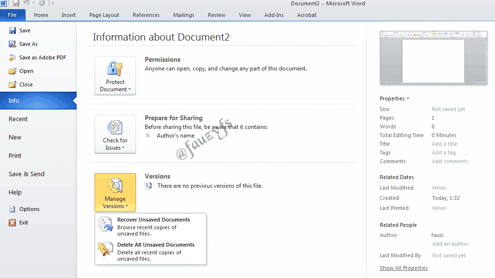Open Customize Quick Access Toolbar arrow

coord(53,3)
